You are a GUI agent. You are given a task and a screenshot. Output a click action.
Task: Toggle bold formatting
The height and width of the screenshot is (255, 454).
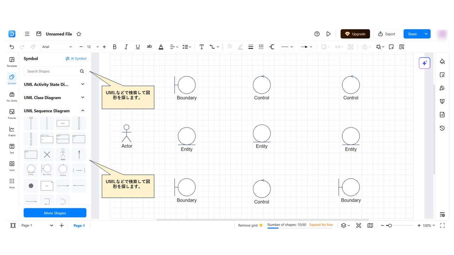pos(115,46)
